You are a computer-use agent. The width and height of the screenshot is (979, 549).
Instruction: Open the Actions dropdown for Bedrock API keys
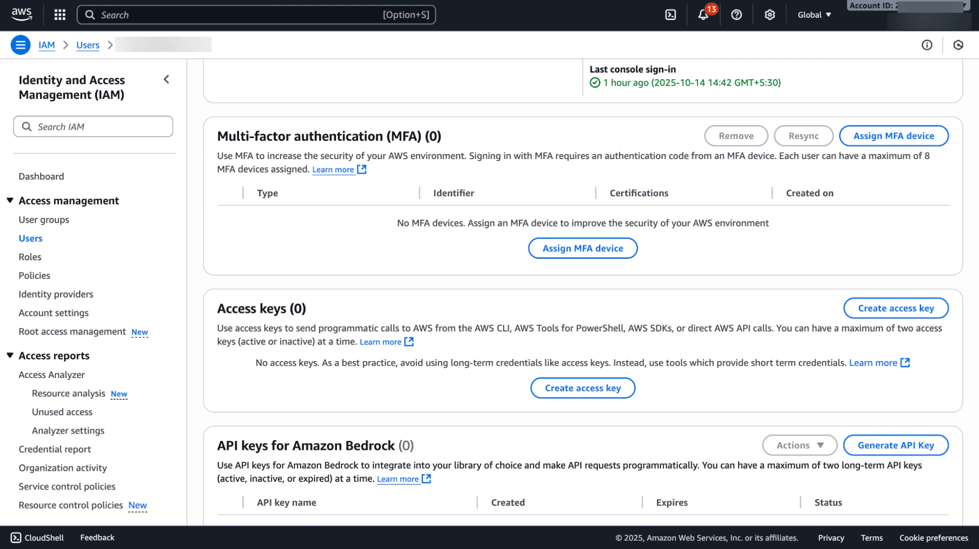[799, 445]
